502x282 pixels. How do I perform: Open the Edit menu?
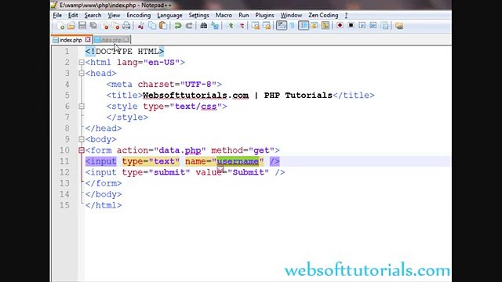point(73,16)
